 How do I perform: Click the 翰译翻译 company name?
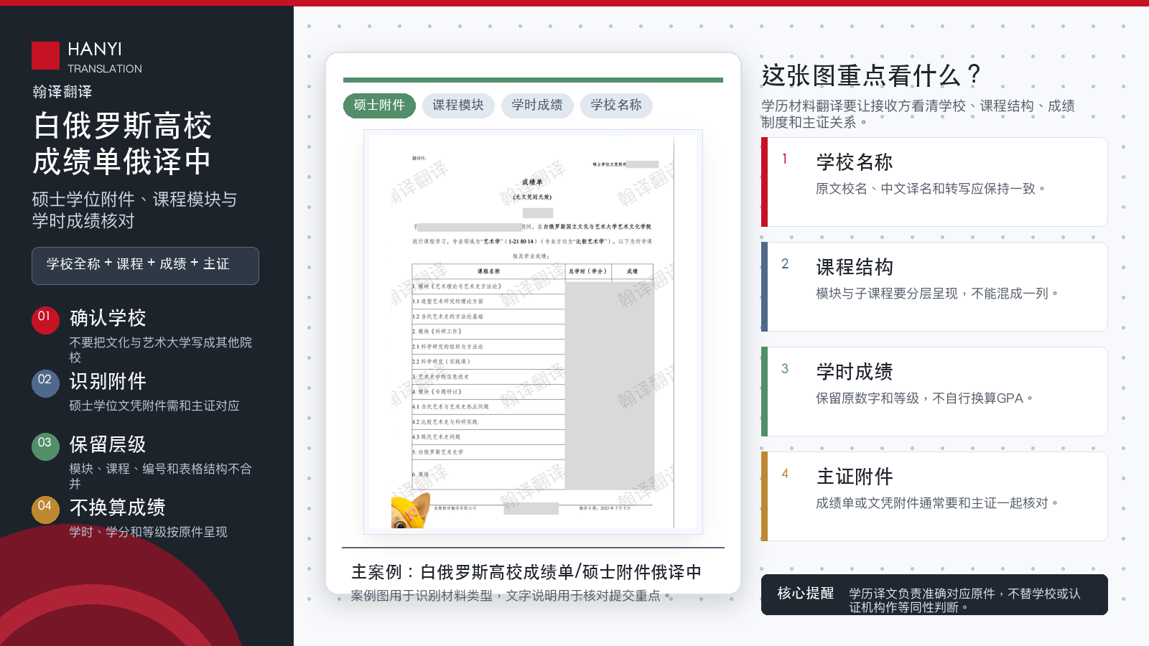tap(62, 92)
